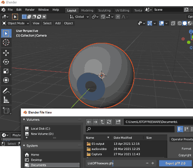The height and width of the screenshot is (168, 193).
Task: Click the tweak select tool icon in header
Action: pos(15,17)
